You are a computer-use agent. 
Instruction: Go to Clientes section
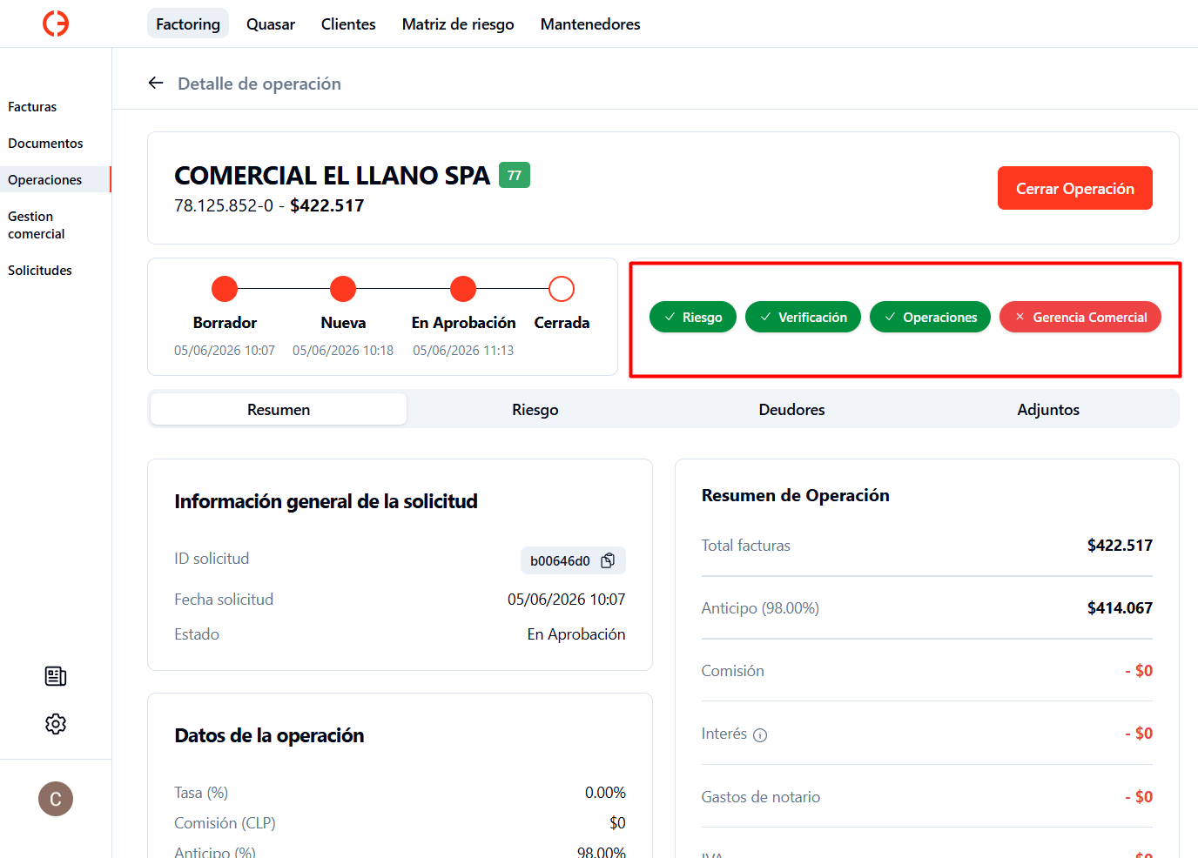348,23
